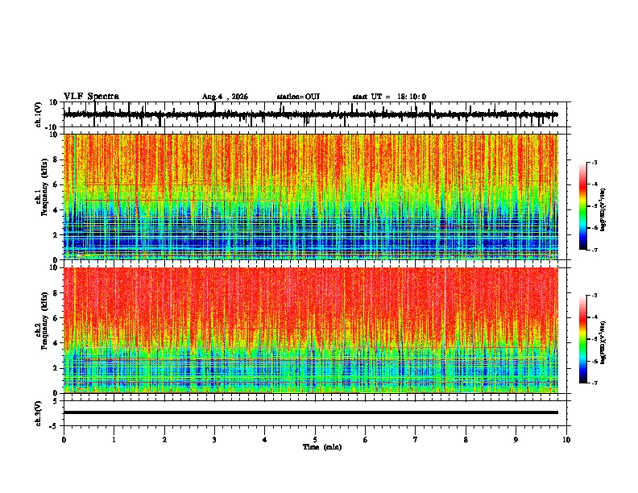Click time axis tick label "5"
This screenshot has width=638, height=493.
click(x=315, y=440)
